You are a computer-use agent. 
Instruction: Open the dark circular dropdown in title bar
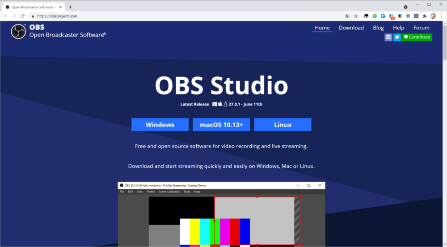pyautogui.click(x=405, y=7)
